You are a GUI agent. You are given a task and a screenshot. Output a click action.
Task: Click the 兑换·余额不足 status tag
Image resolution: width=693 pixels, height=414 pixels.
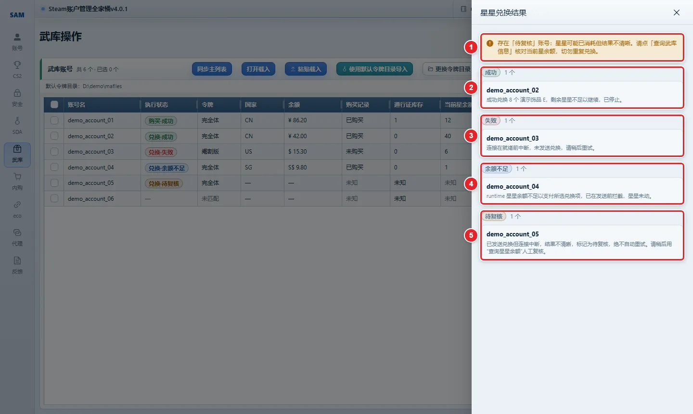coord(167,168)
